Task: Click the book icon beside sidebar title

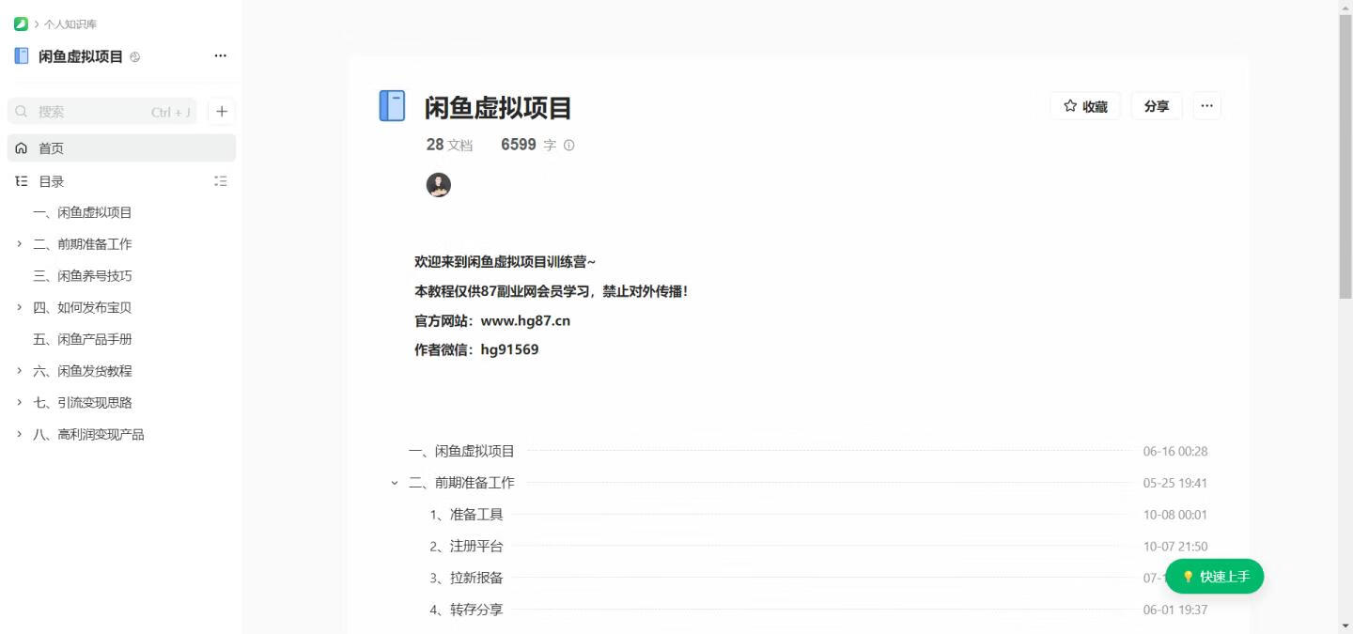Action: pyautogui.click(x=22, y=56)
